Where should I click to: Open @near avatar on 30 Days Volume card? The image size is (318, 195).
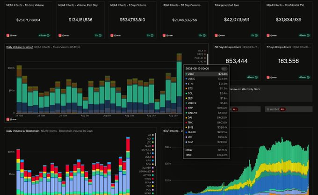pyautogui.click(x=164, y=35)
